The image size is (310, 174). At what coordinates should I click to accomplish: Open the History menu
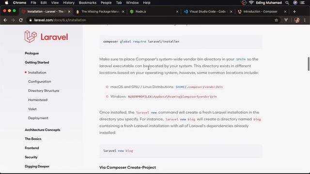point(69,3)
